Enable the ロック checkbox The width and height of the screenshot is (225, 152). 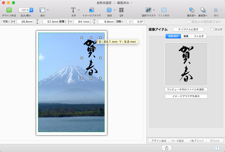(212, 29)
